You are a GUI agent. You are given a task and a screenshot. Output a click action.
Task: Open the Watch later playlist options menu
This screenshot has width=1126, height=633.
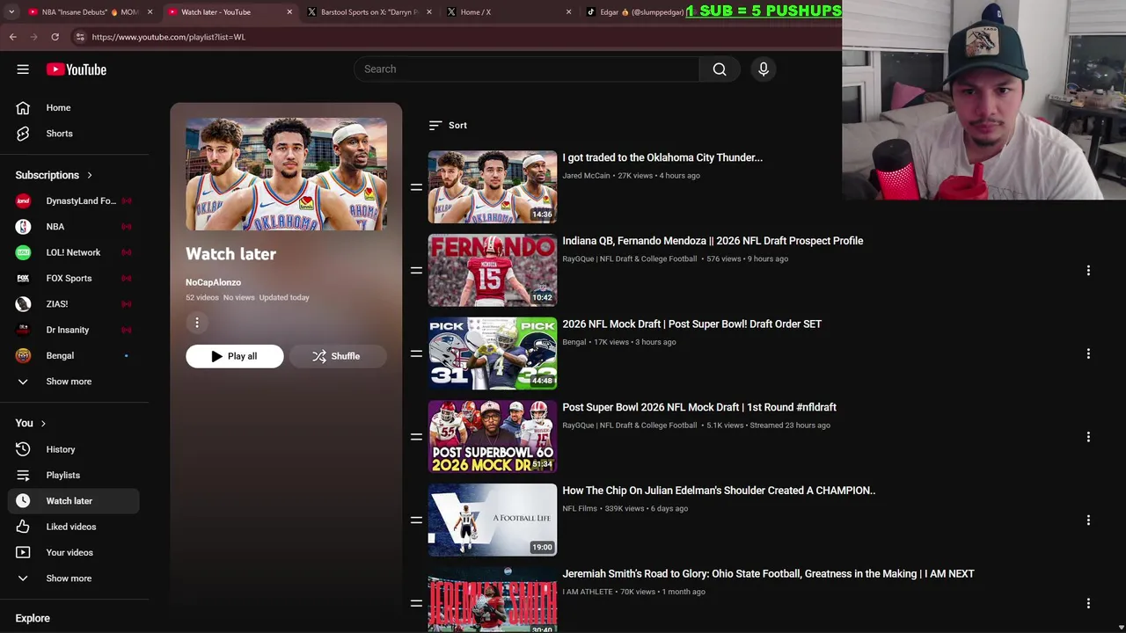197,323
